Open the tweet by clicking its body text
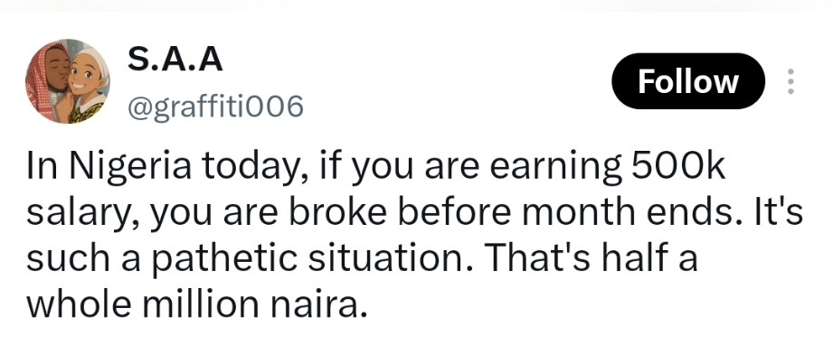 pos(414,236)
